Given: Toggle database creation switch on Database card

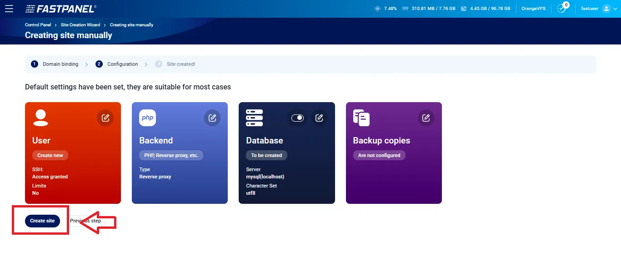Looking at the screenshot, I should pos(297,117).
